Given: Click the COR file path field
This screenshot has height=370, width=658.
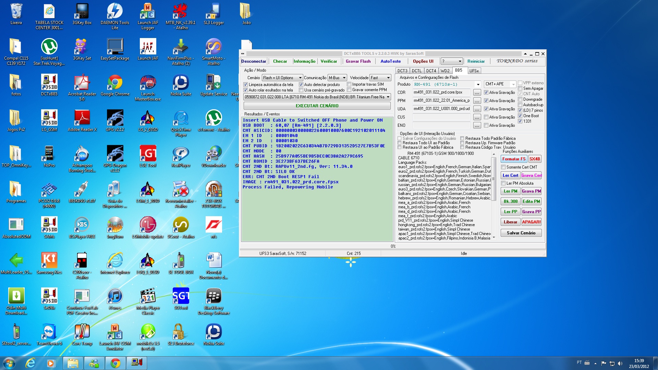Looking at the screenshot, I should click(441, 92).
